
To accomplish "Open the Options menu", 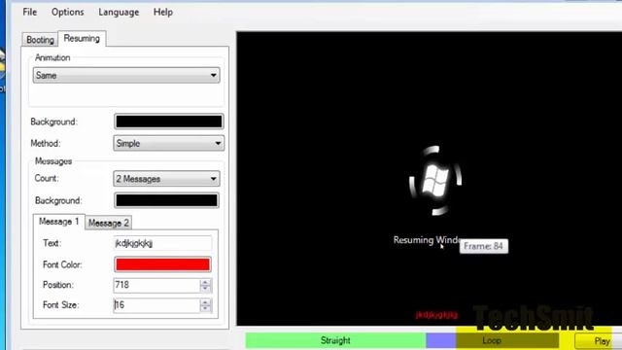I will click(x=68, y=12).
